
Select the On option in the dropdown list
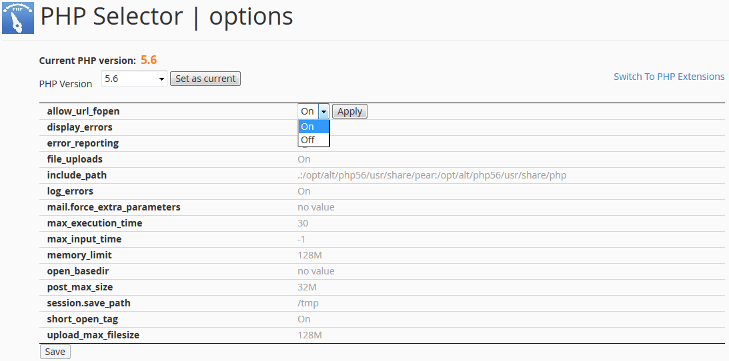[x=313, y=127]
